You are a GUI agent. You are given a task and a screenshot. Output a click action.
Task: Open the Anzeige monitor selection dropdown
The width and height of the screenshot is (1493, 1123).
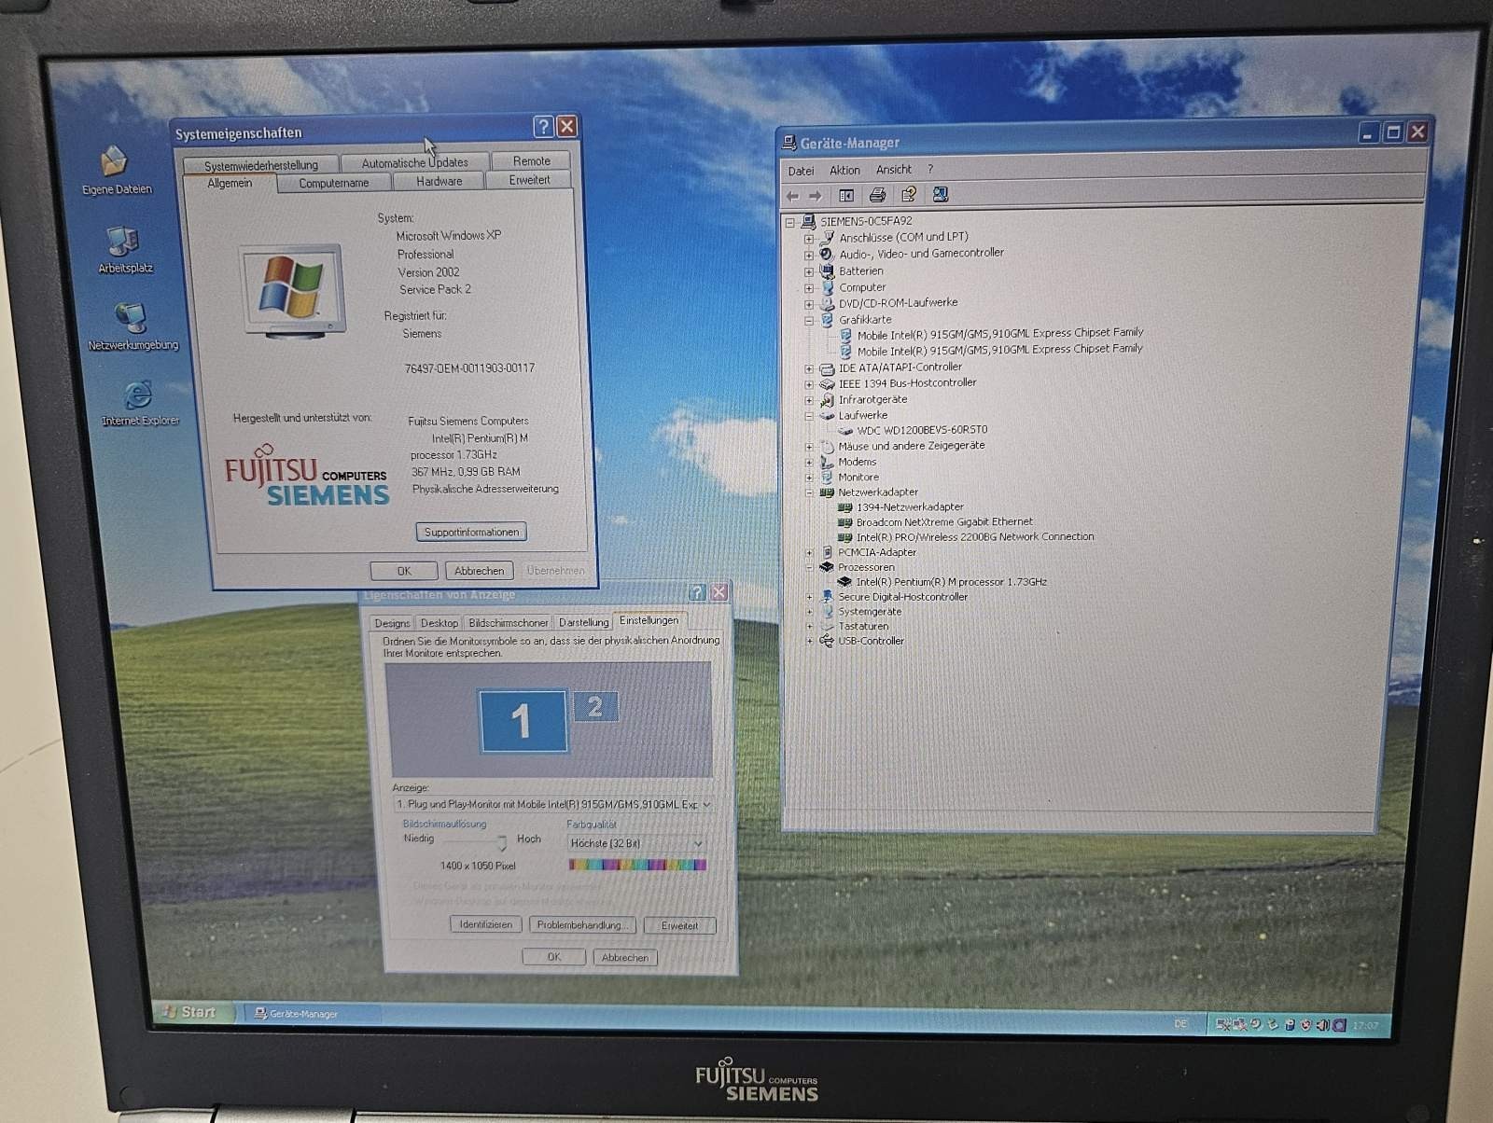click(x=706, y=804)
